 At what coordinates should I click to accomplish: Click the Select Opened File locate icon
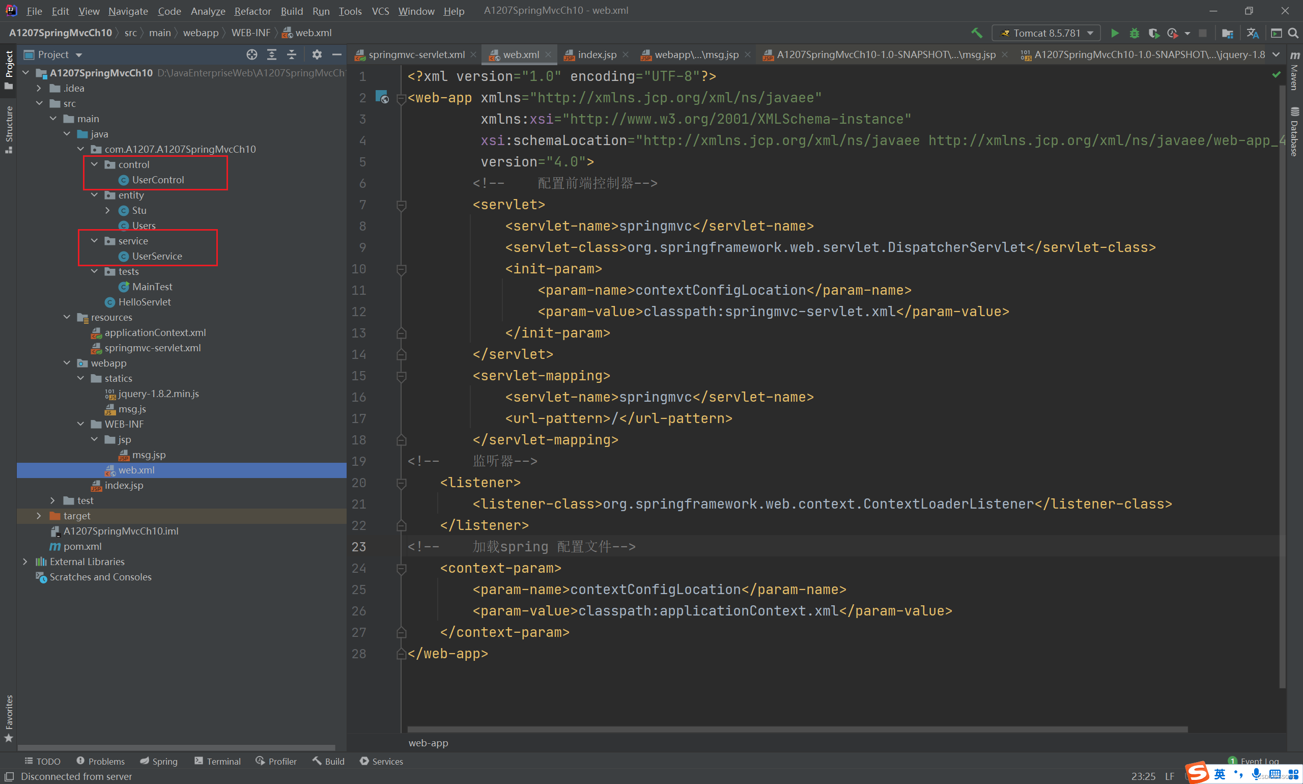tap(252, 54)
